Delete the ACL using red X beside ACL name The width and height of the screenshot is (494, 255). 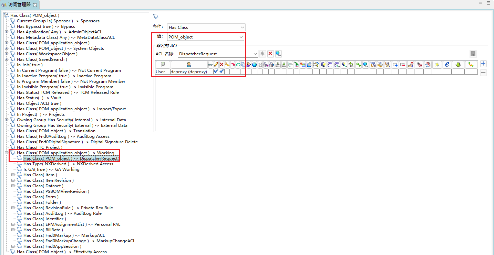270,54
